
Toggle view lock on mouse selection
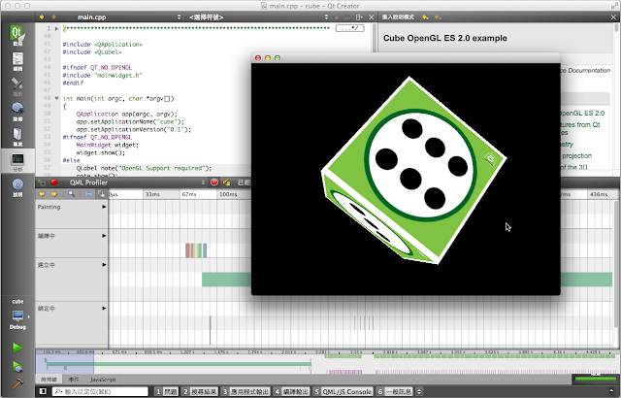pyautogui.click(x=101, y=194)
